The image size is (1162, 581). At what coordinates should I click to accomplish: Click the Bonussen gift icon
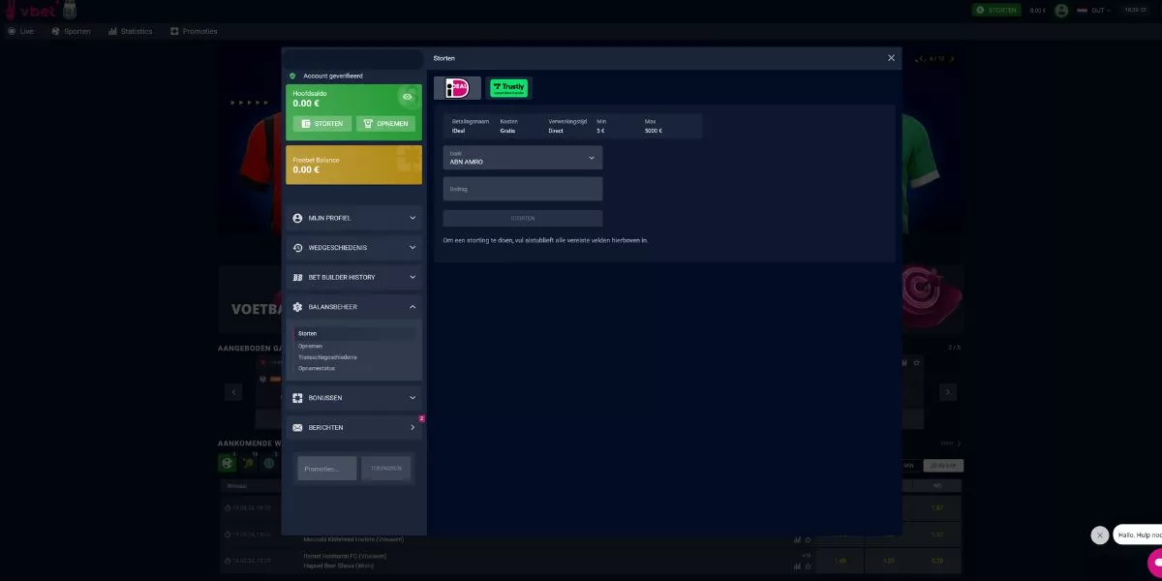point(298,398)
